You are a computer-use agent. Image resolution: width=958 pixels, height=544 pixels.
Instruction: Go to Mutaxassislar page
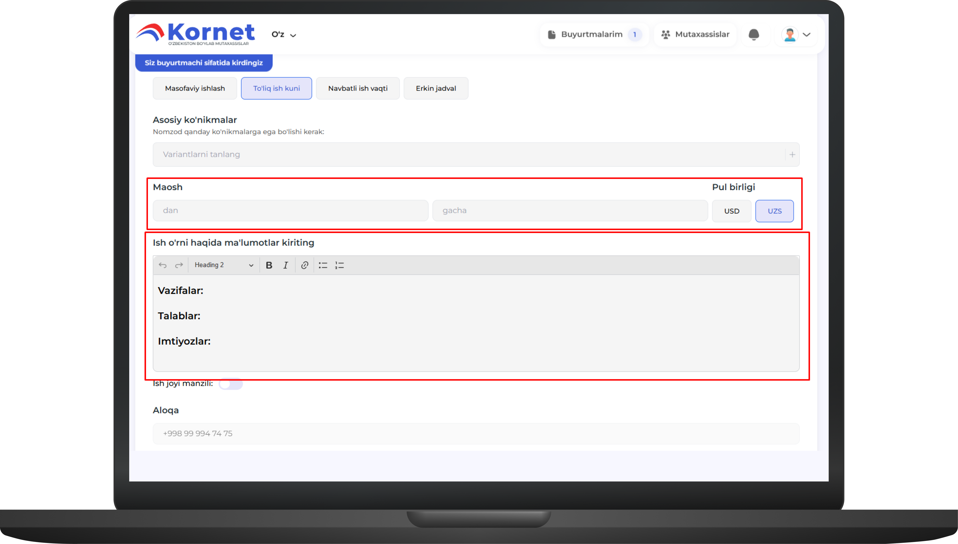(x=695, y=34)
